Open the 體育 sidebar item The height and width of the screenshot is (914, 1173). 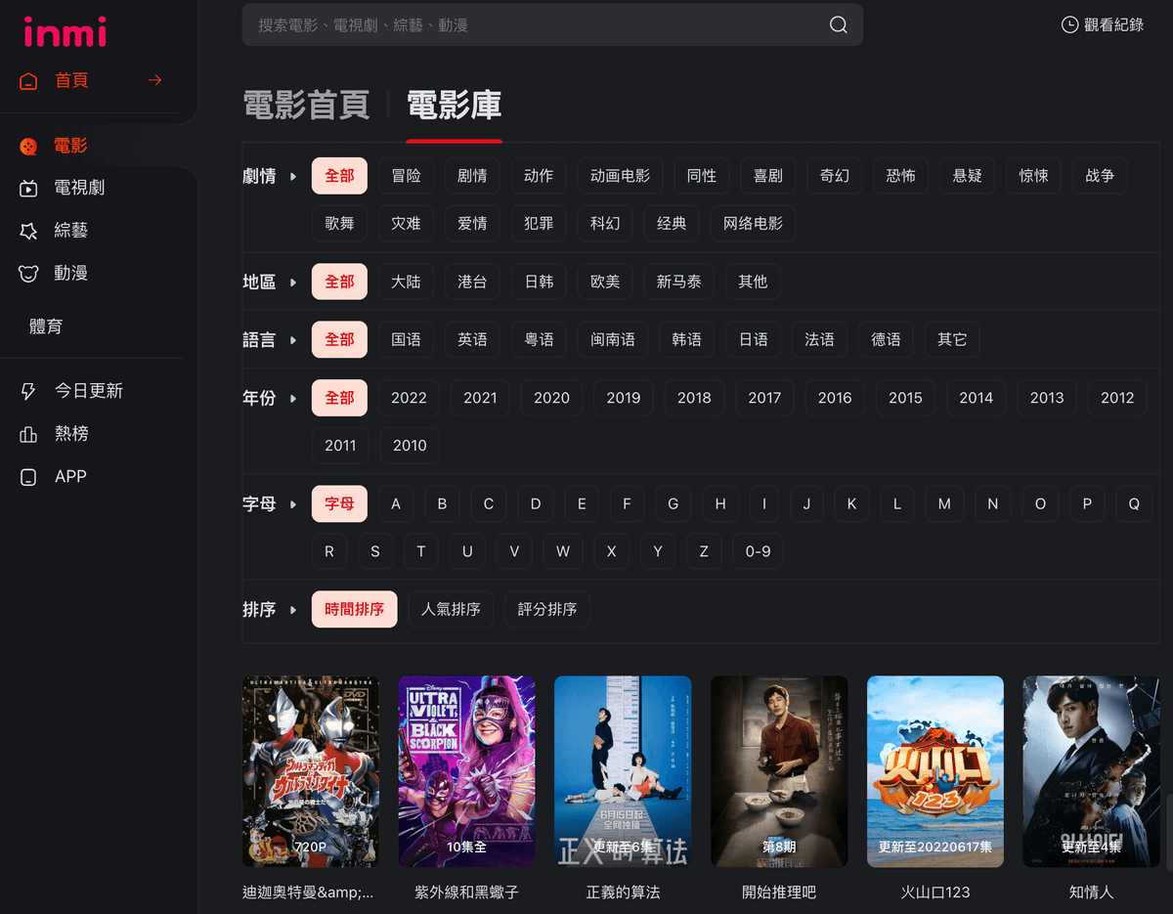46,326
